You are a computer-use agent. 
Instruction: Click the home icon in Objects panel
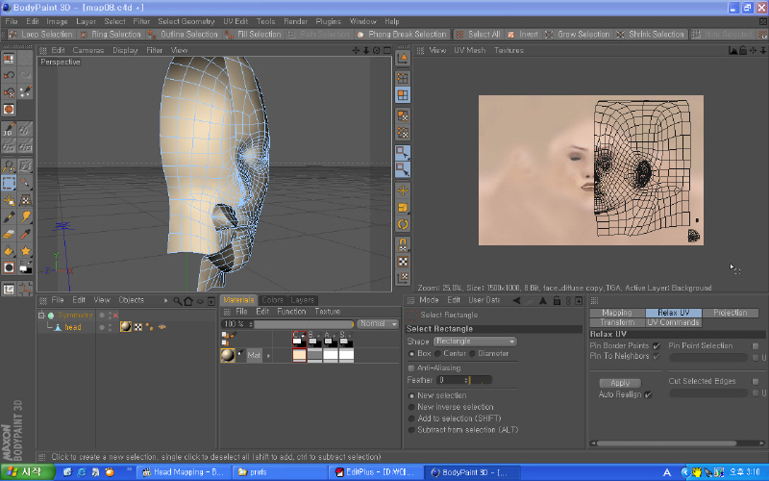[x=188, y=301]
